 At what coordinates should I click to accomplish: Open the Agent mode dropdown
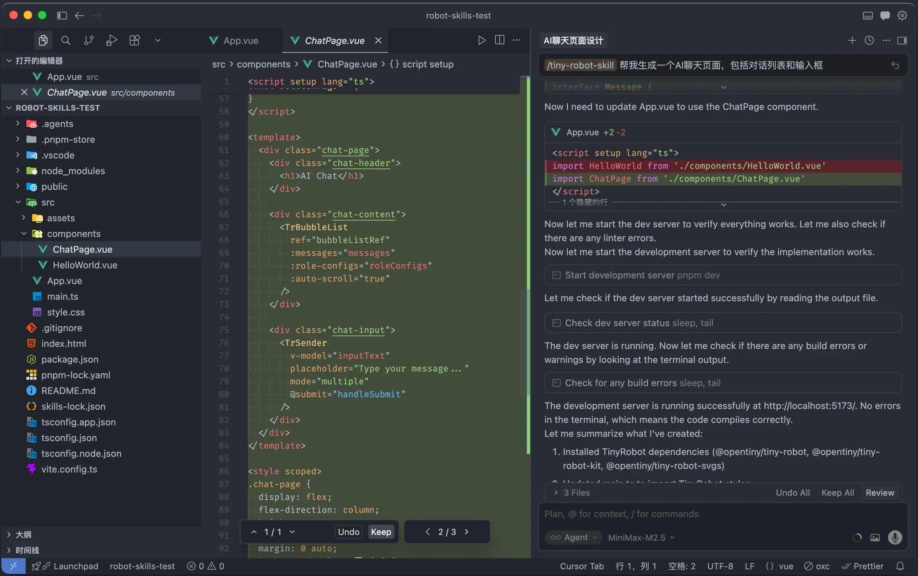(573, 537)
